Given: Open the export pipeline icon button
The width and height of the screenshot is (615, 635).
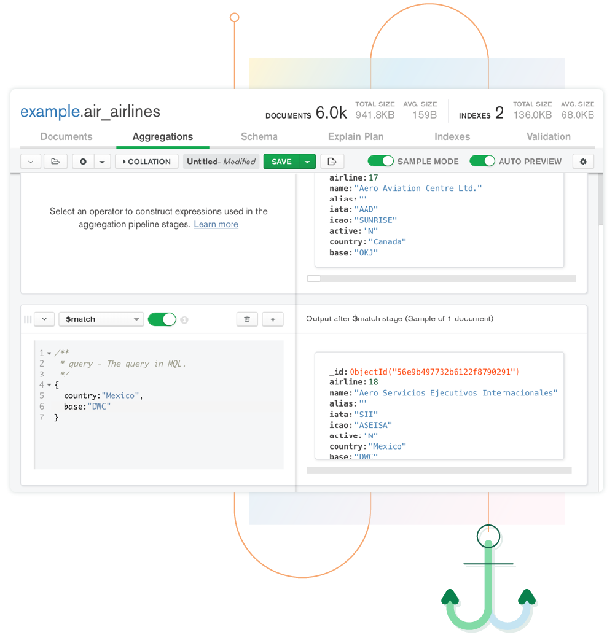Looking at the screenshot, I should coord(332,161).
